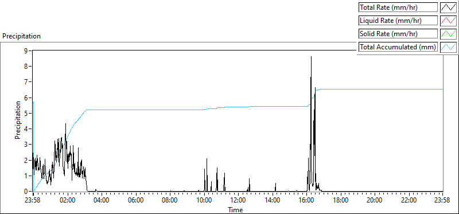This screenshot has width=459, height=214.
Task: Click the Time x-axis label
Action: pos(235,210)
